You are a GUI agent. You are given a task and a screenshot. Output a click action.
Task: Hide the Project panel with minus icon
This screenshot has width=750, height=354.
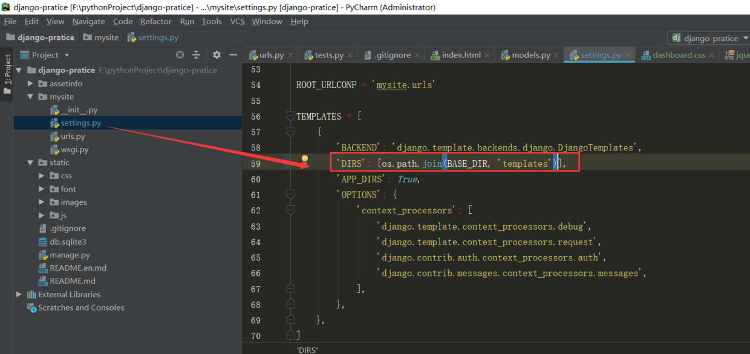[x=233, y=55]
